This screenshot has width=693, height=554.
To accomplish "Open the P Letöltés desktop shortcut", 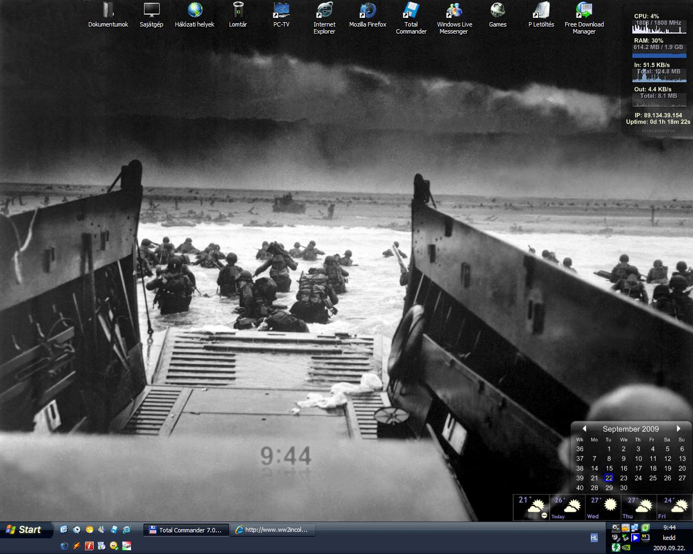I will pyautogui.click(x=541, y=15).
